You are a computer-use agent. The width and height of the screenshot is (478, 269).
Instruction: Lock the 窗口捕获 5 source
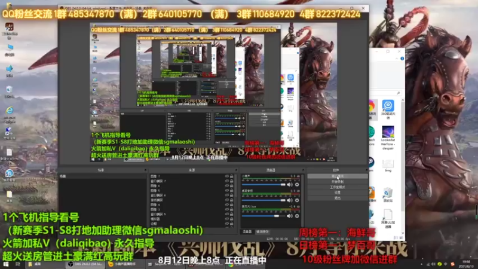(232, 214)
